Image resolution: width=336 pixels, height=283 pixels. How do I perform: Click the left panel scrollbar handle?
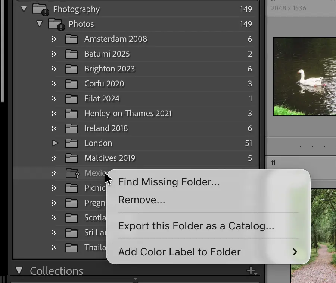[x=2, y=51]
